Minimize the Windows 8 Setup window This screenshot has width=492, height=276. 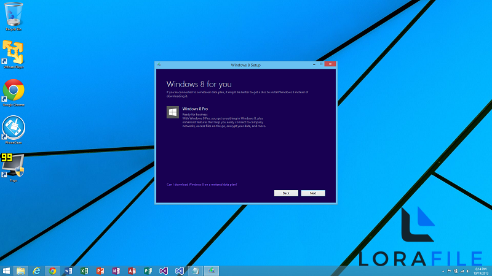tap(314, 64)
